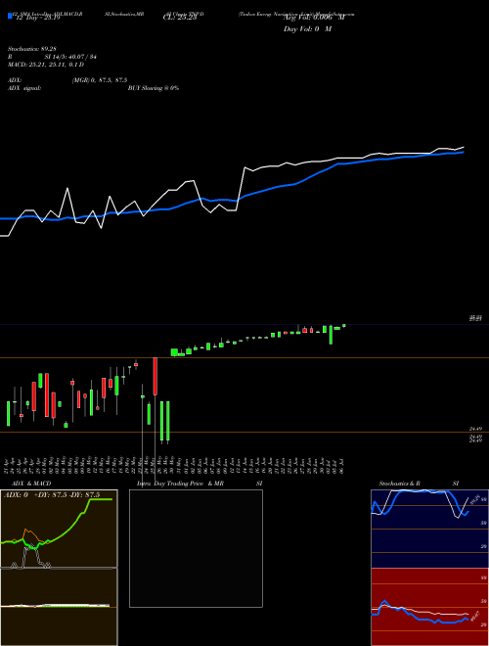
Task: Click inside the empty intraday trading price box
Action: [x=196, y=548]
